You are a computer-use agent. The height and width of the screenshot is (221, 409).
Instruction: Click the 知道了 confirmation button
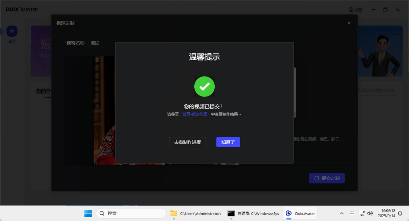(x=228, y=142)
